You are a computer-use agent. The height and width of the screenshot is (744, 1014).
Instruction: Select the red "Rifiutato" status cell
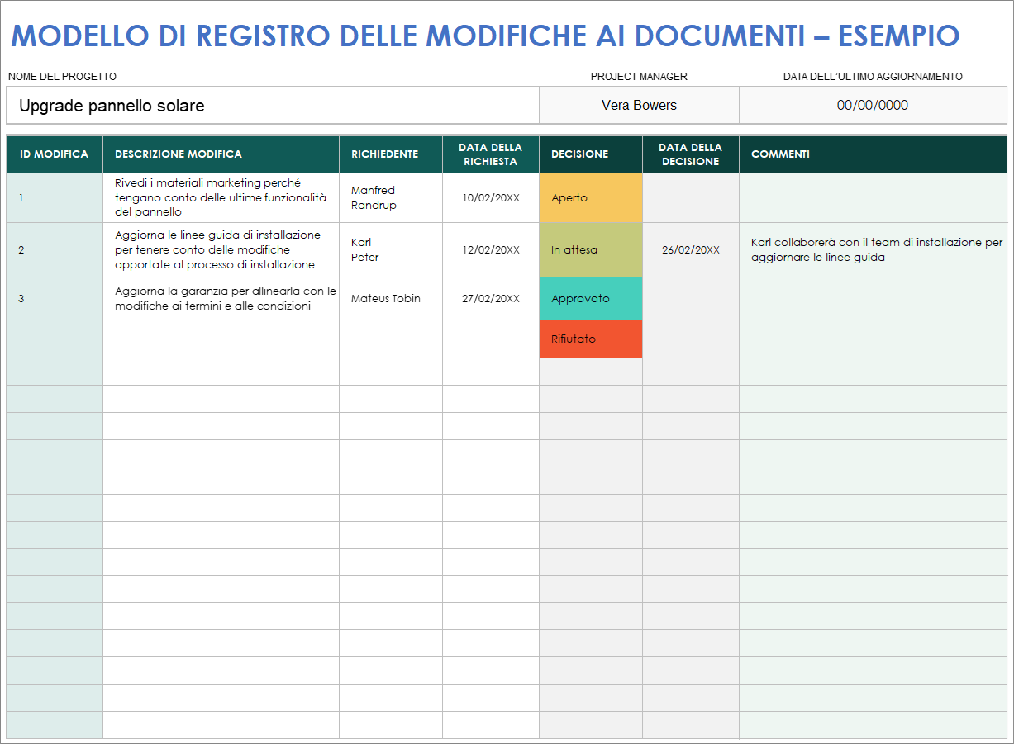[590, 339]
